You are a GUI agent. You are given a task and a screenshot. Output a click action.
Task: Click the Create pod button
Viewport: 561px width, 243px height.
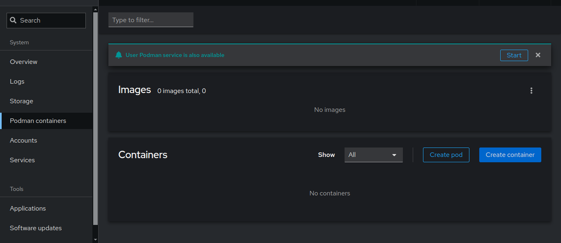coord(446,155)
